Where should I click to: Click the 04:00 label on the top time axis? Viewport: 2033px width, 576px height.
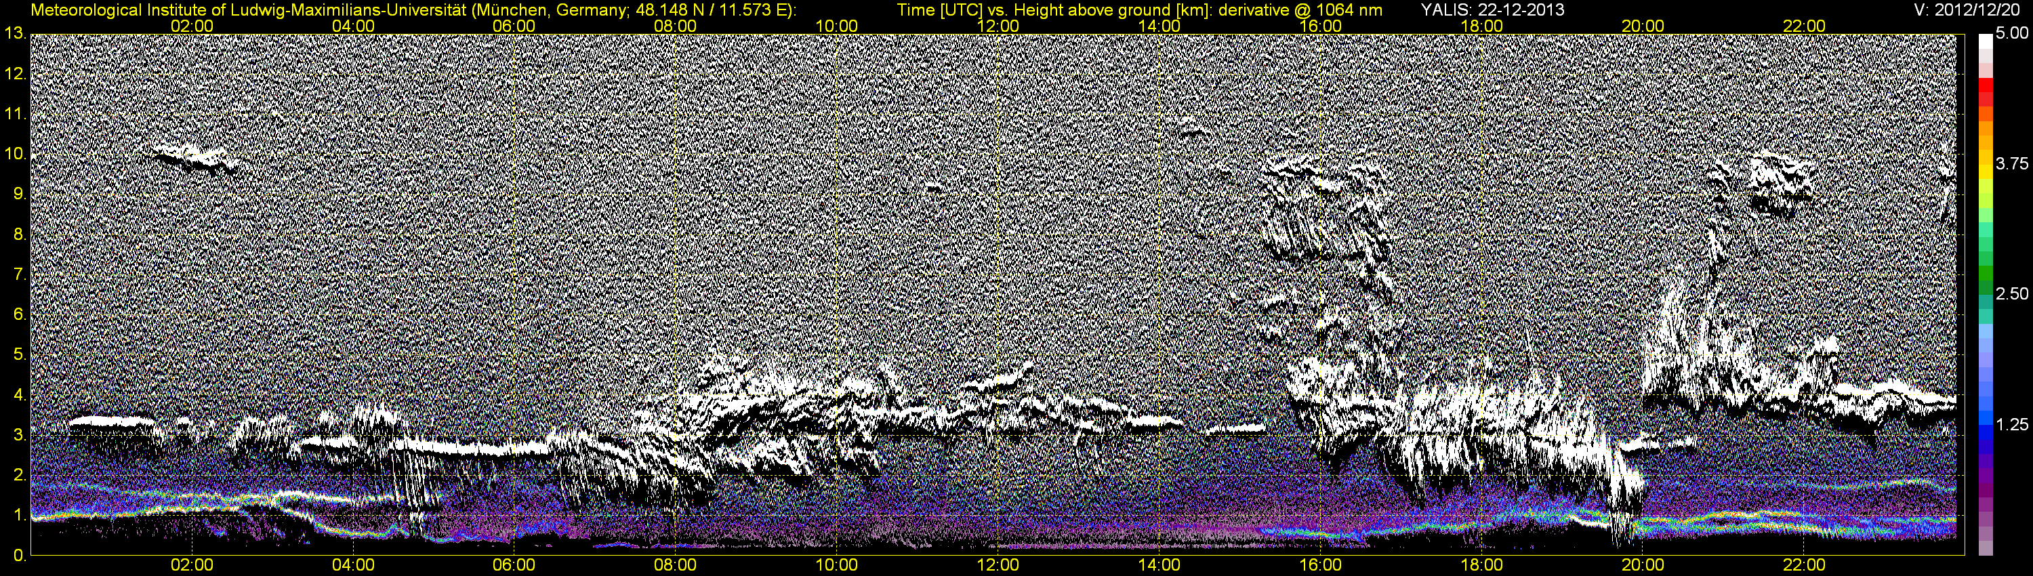353,26
